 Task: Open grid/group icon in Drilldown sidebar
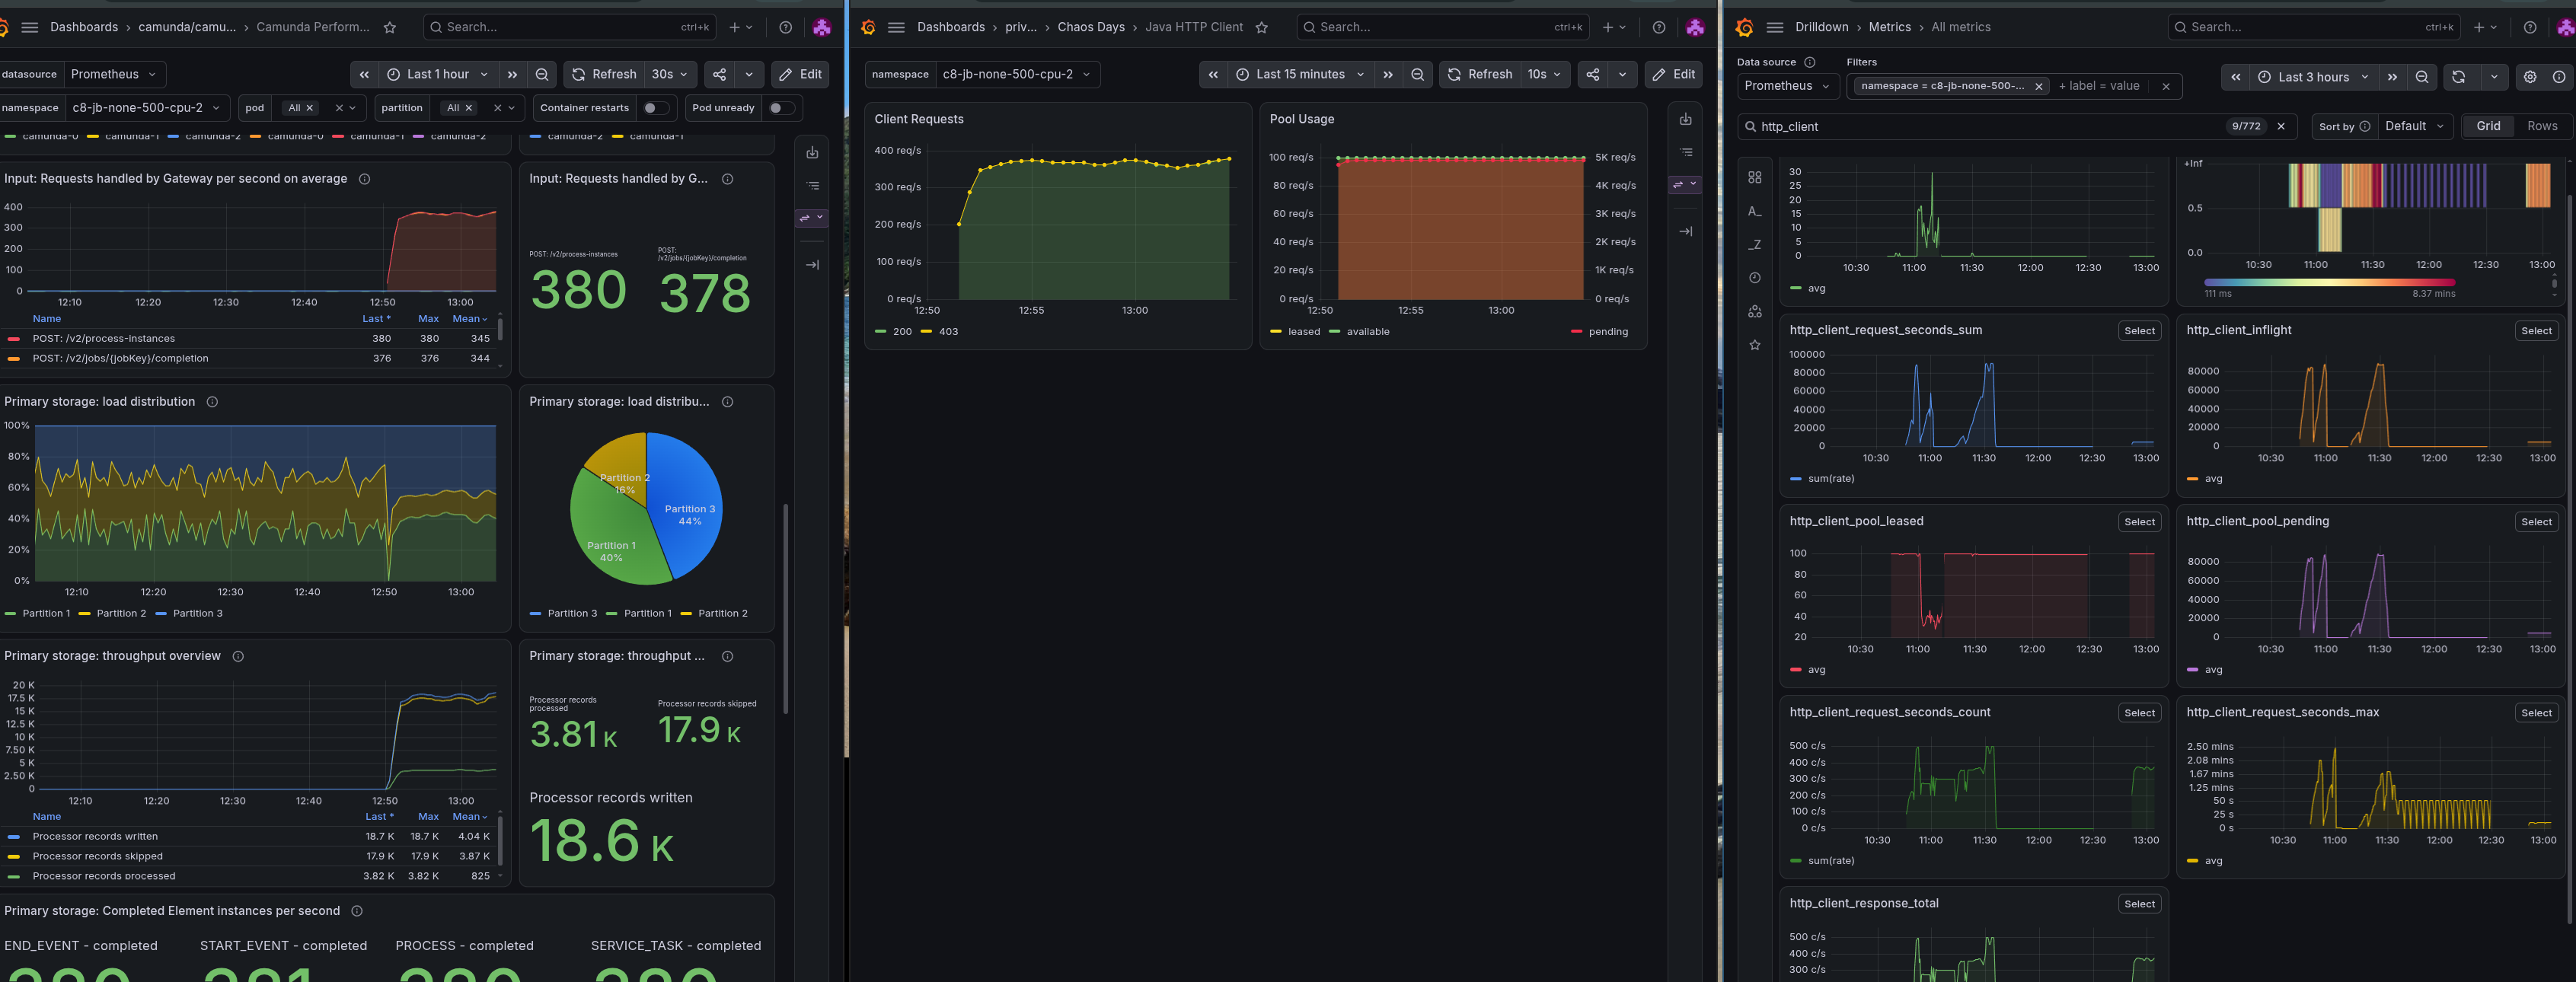point(1755,177)
